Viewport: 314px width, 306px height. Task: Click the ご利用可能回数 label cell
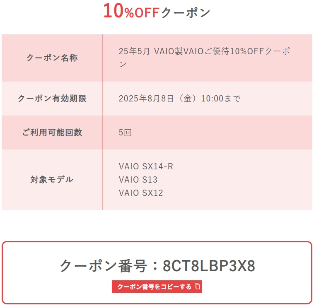coord(52,133)
